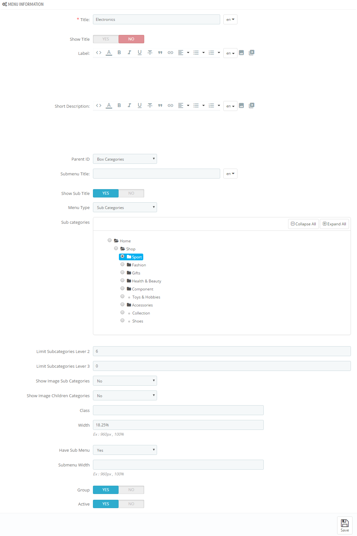Screen dimensions: 357x536
Task: Set Show Title toggle to YES
Action: [x=106, y=39]
